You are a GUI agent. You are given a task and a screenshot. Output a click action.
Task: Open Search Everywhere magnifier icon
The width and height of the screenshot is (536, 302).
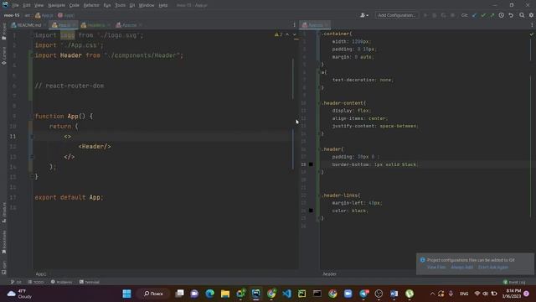[x=522, y=15]
